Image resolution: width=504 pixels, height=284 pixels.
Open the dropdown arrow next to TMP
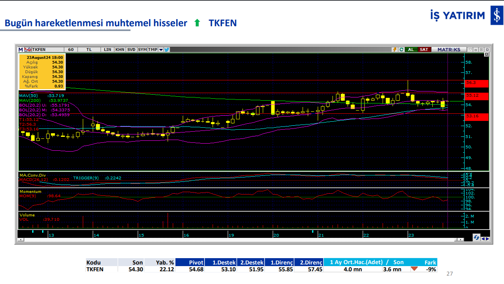coord(161,50)
